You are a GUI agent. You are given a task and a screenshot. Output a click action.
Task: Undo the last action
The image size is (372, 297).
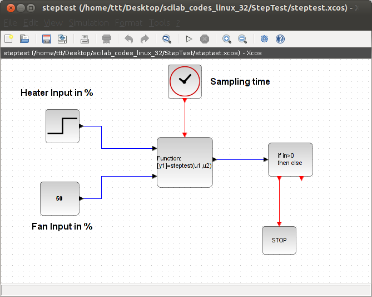pyautogui.click(x=129, y=39)
